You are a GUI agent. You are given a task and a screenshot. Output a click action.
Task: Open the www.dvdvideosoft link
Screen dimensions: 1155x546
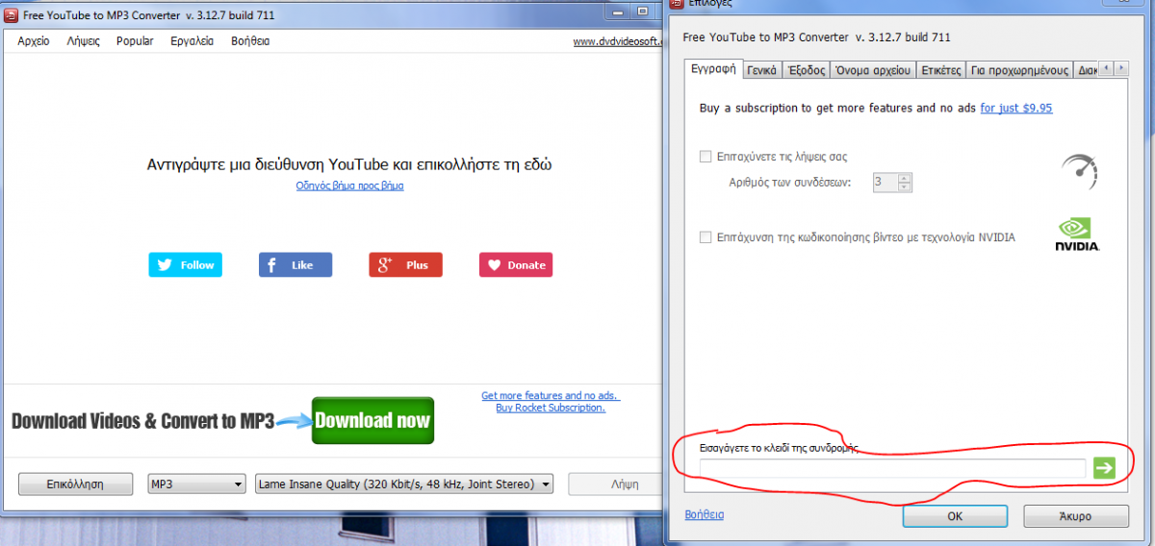coord(618,41)
